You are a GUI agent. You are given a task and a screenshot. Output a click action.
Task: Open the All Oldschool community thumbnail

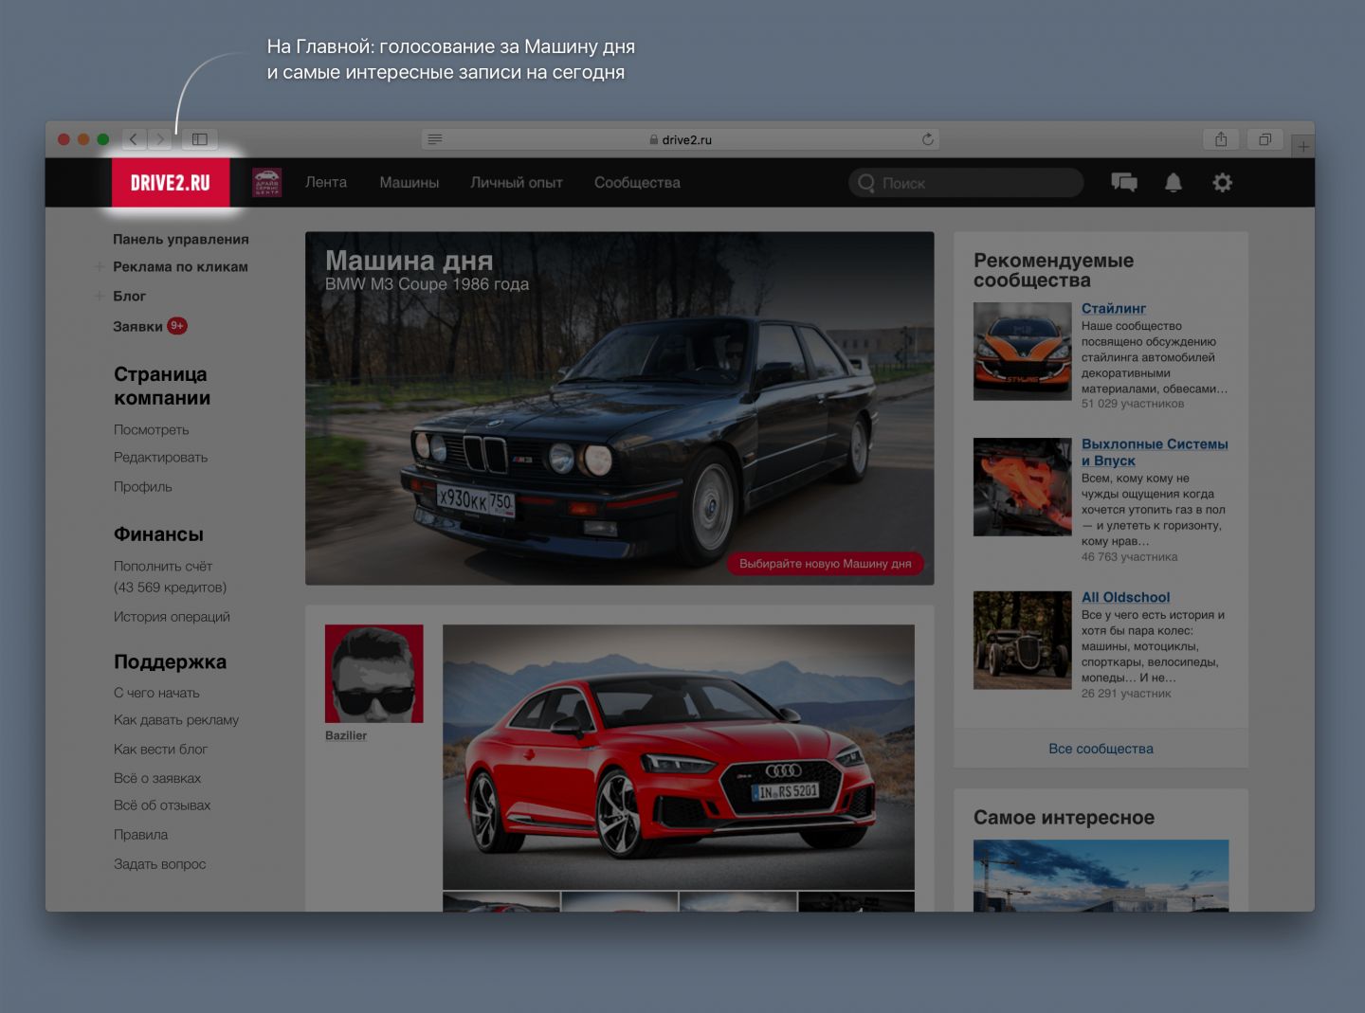click(x=1022, y=641)
